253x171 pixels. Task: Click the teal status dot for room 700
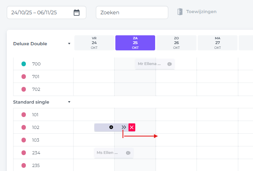[23, 64]
